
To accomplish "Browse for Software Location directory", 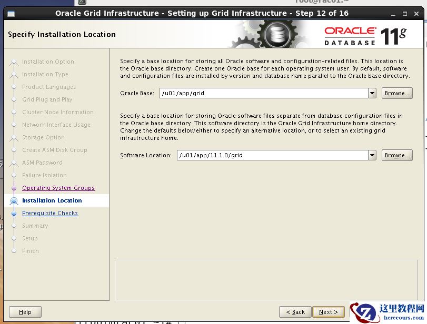I will tap(397, 155).
